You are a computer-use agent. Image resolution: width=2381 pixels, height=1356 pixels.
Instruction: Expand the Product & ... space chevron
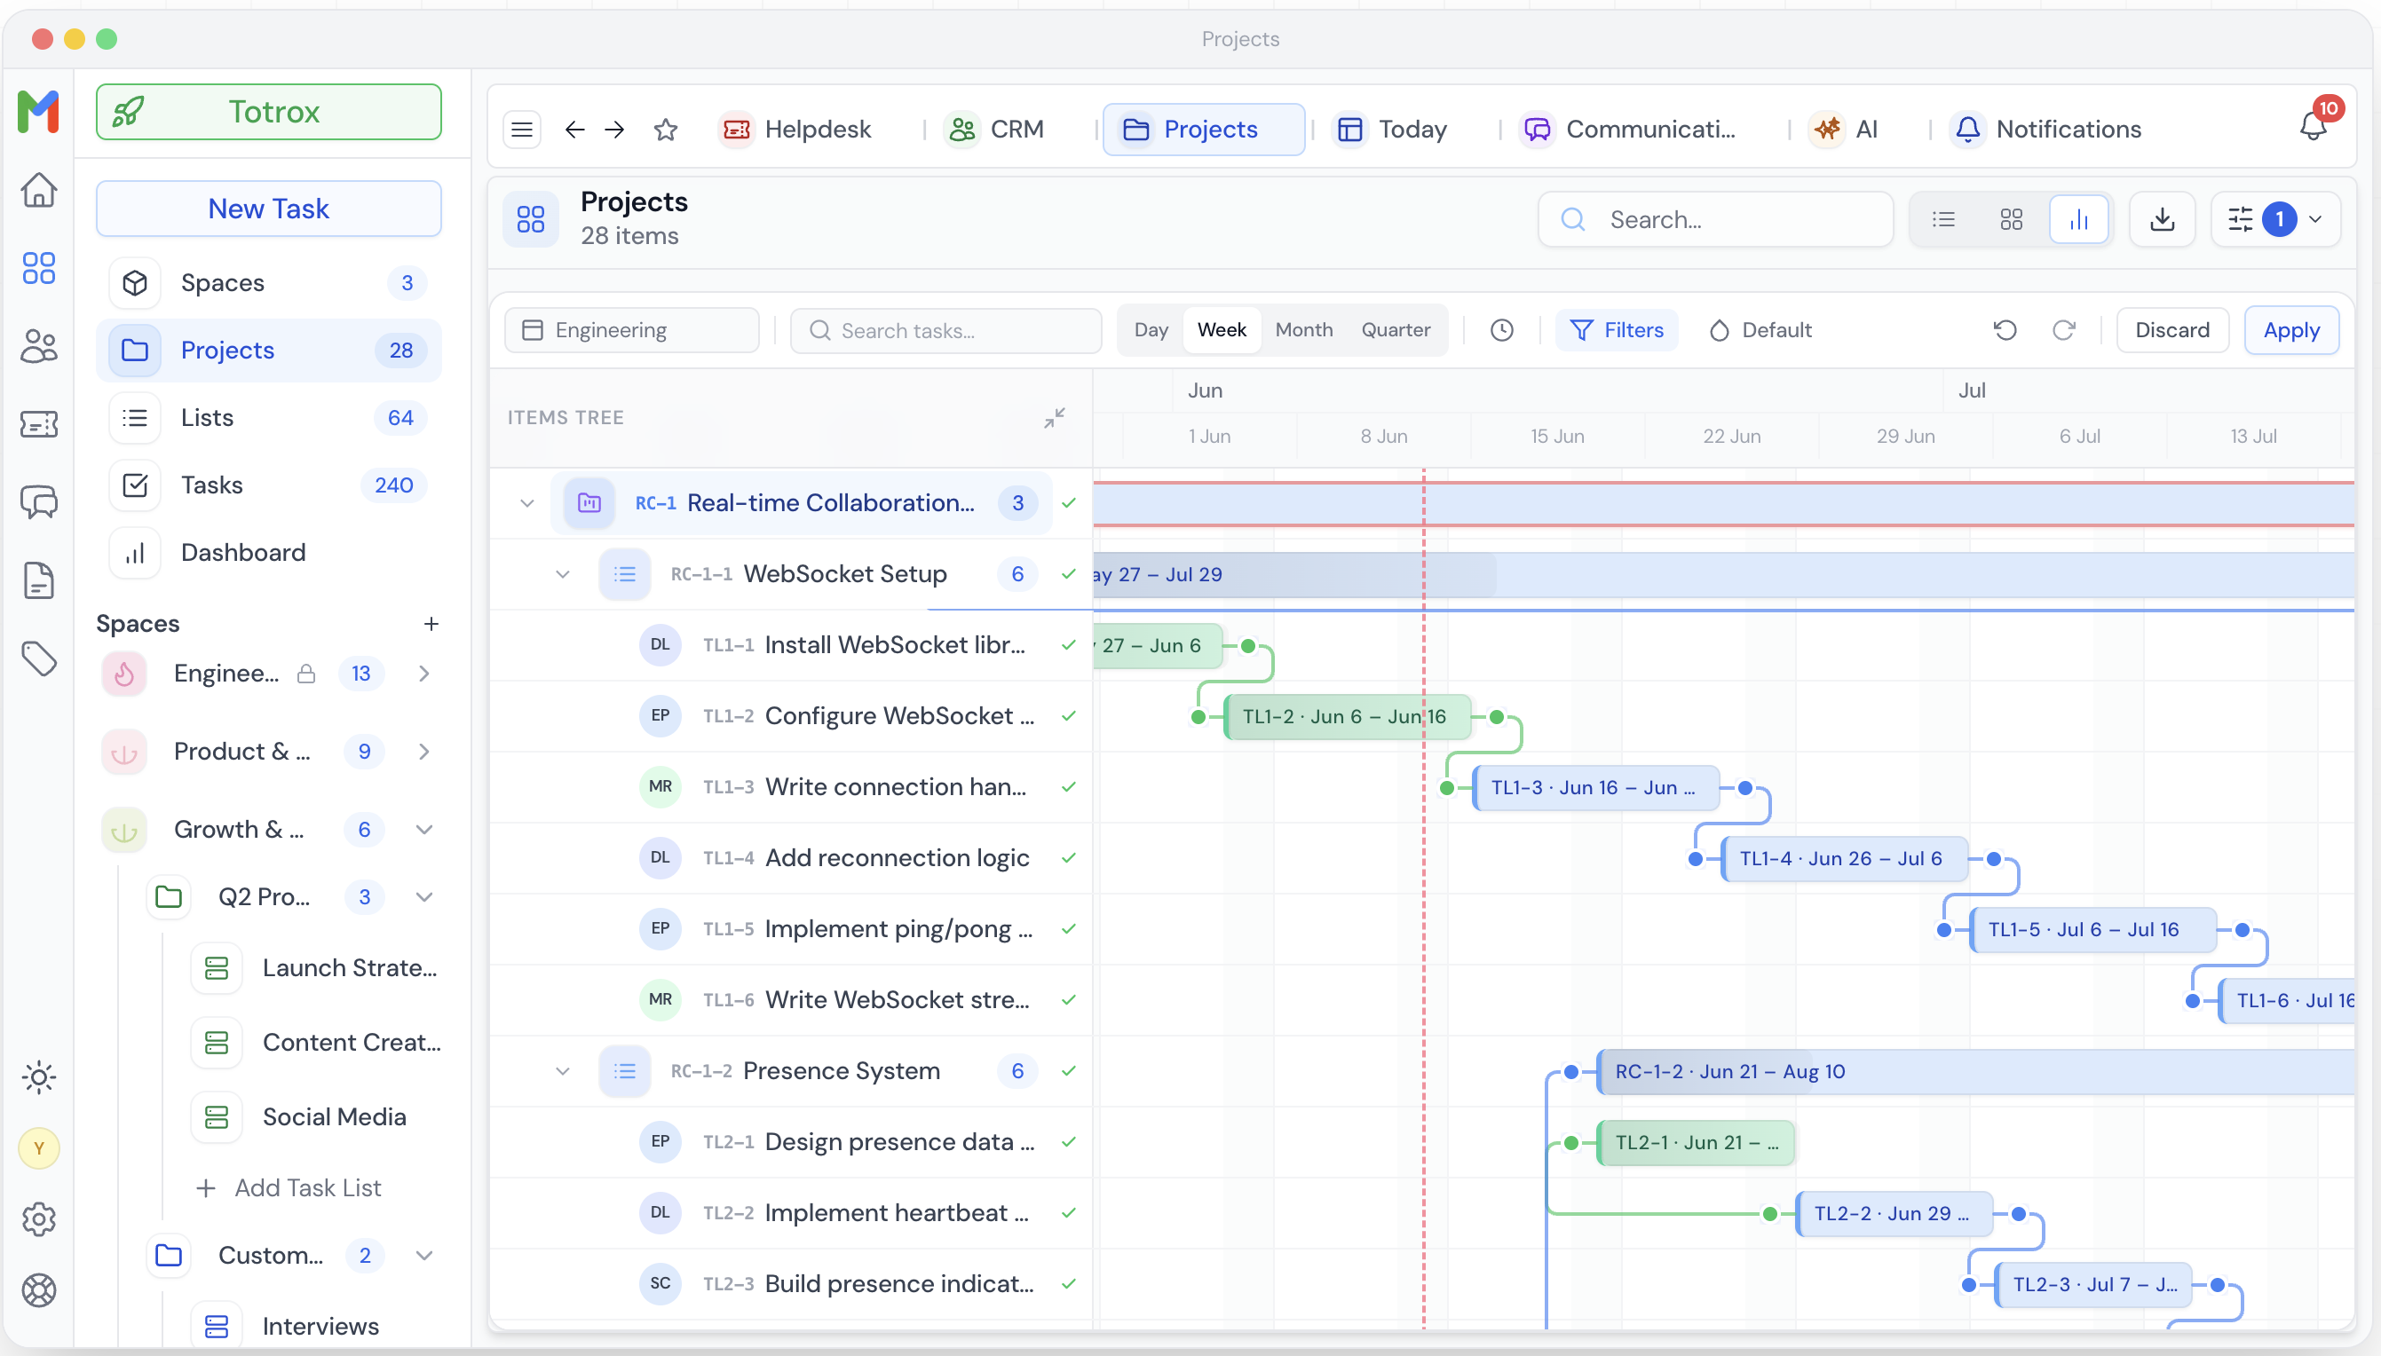tap(423, 752)
